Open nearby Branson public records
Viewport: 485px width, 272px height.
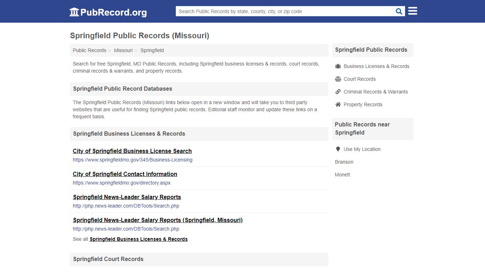click(x=344, y=162)
